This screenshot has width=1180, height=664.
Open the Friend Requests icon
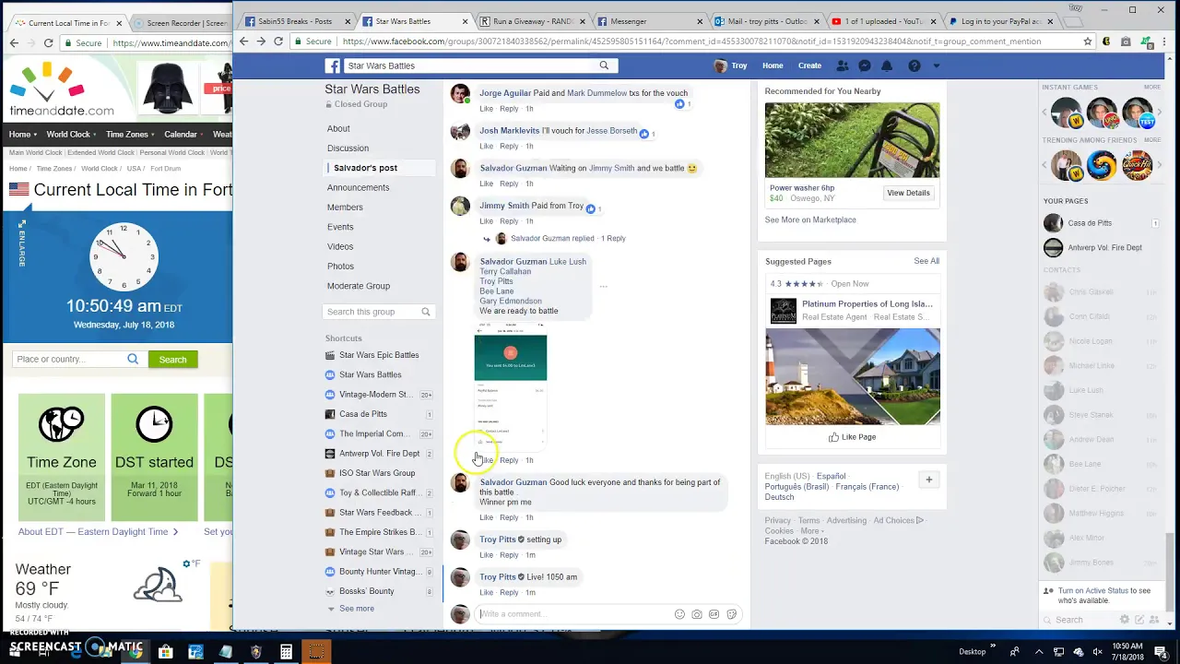[843, 65]
